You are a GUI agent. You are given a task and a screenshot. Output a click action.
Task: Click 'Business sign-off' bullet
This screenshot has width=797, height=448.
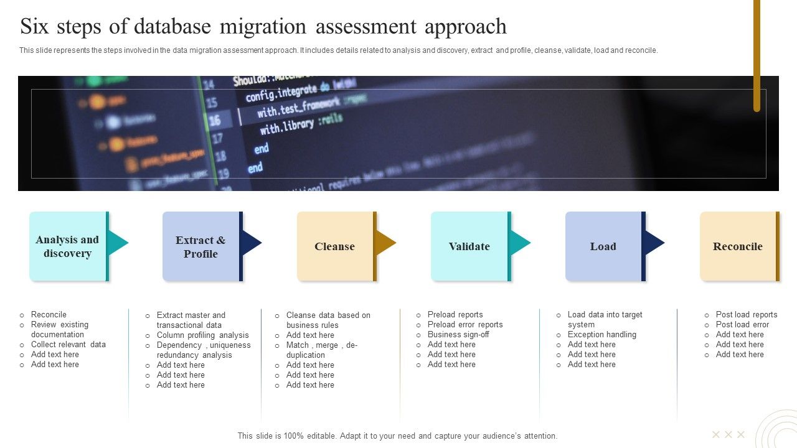click(458, 335)
